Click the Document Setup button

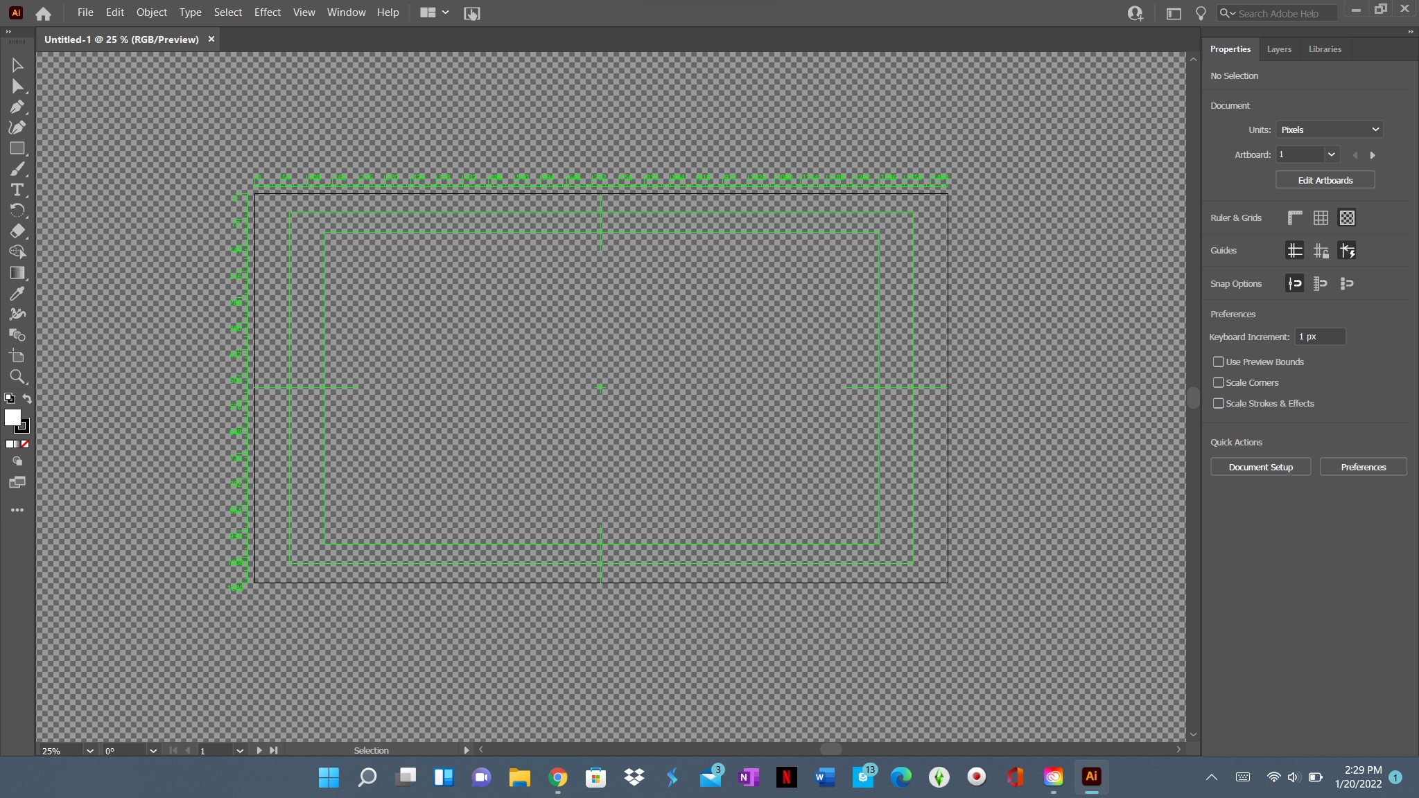coord(1261,467)
